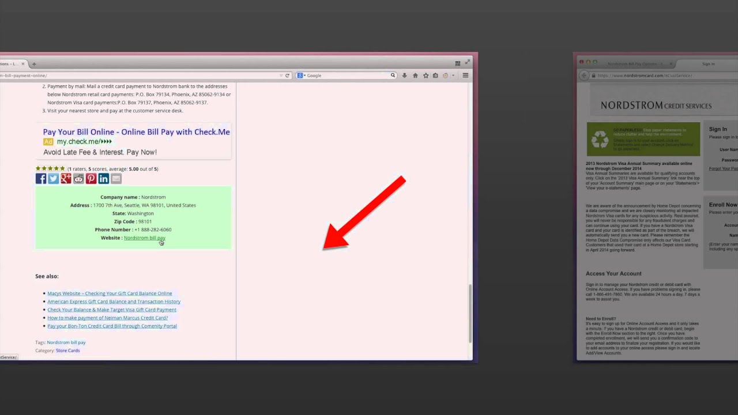The image size is (738, 415).
Task: Share via the LinkedIn icon
Action: (104, 179)
